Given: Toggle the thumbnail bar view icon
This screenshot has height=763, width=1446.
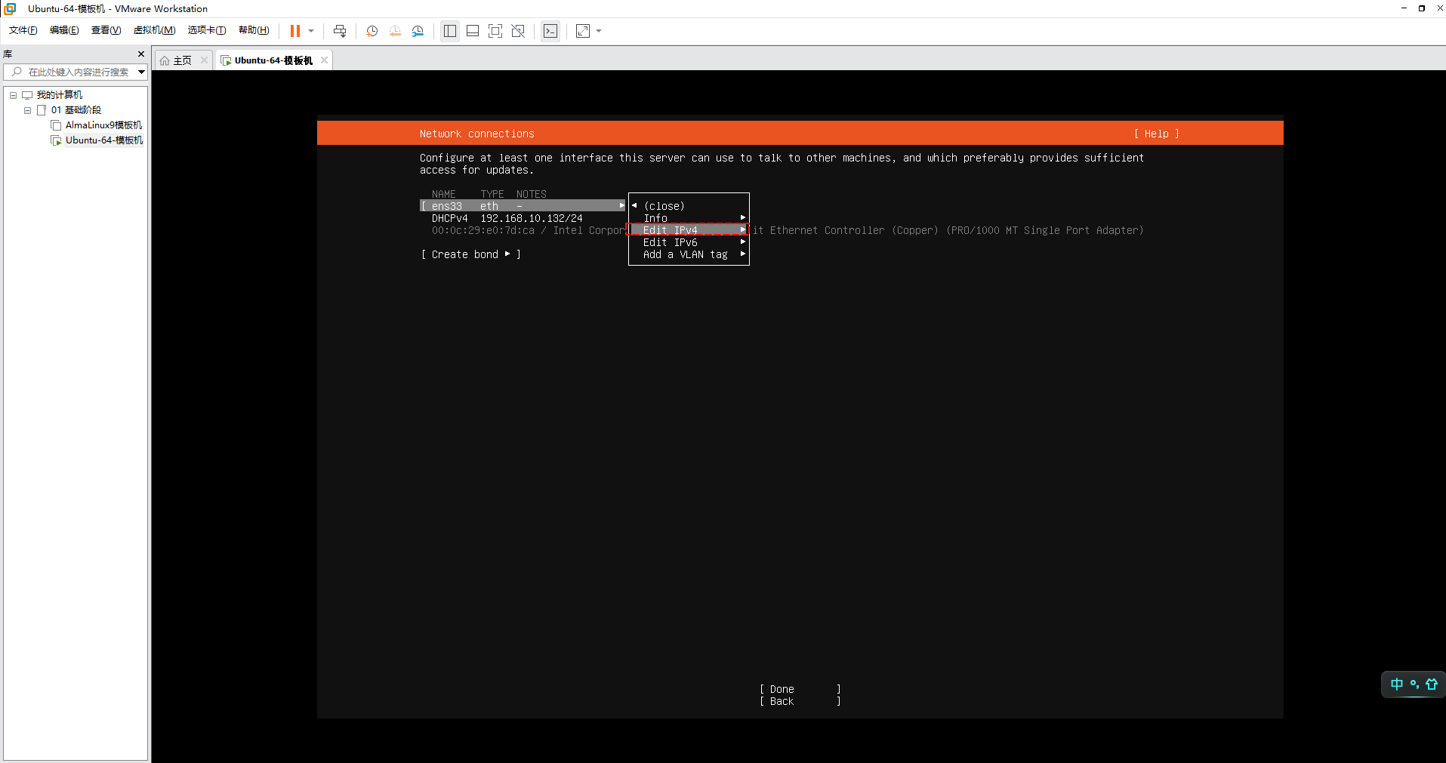Looking at the screenshot, I should pos(473,31).
